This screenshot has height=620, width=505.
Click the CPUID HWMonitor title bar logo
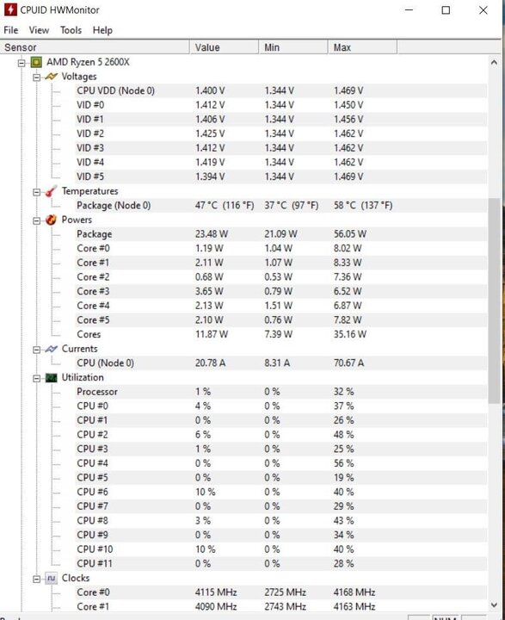tap(10, 9)
